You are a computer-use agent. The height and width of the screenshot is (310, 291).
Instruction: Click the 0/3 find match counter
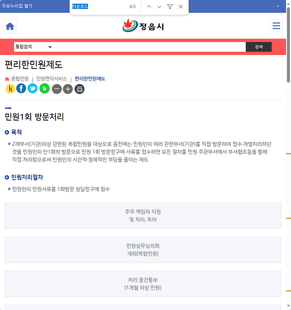coord(133,7)
